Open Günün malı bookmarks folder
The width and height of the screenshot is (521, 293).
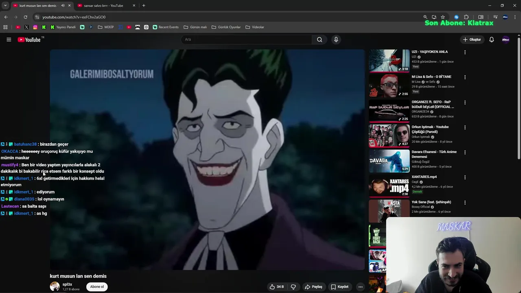click(195, 27)
